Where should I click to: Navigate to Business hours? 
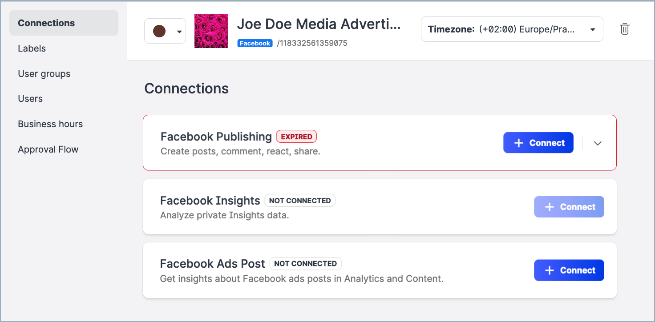pyautogui.click(x=50, y=124)
